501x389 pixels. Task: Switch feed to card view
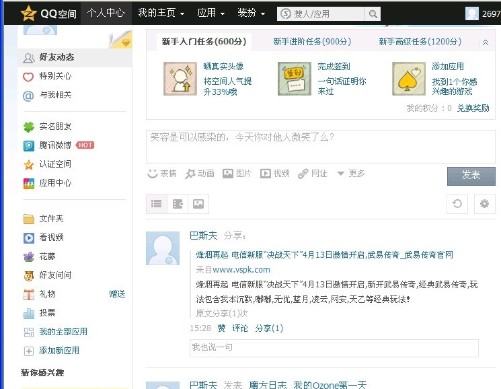178,204
